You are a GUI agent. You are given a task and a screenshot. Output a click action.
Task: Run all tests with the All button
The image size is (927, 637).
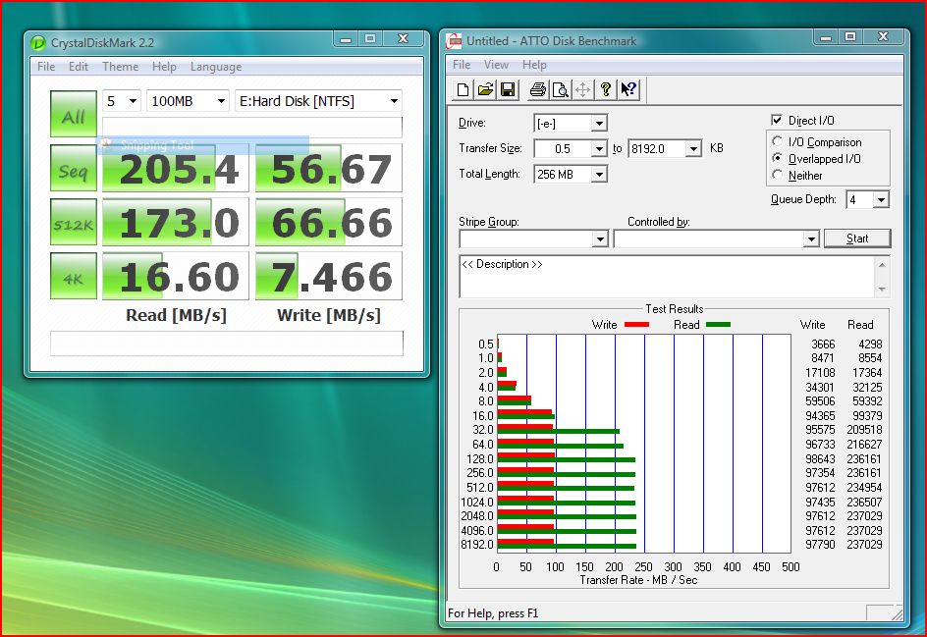[74, 114]
